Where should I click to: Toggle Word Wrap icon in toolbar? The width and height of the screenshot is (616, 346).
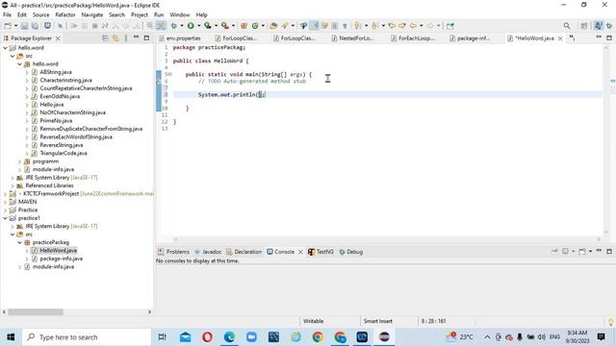tap(324, 26)
